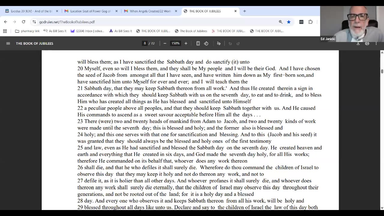
Task: Close the Exodus 39 (KJV) tab
Action: pyautogui.click(x=57, y=11)
